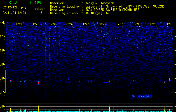
Task: Select the filename 0211241220.png
Action: click(14, 7)
